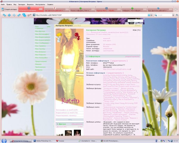Reload the page with the Reload icon
This screenshot has height=143, width=179.
[24, 15]
